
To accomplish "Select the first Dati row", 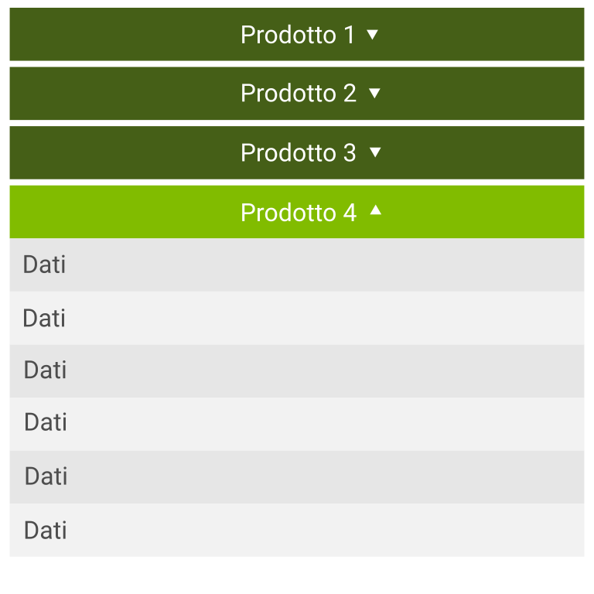I will coord(297,265).
